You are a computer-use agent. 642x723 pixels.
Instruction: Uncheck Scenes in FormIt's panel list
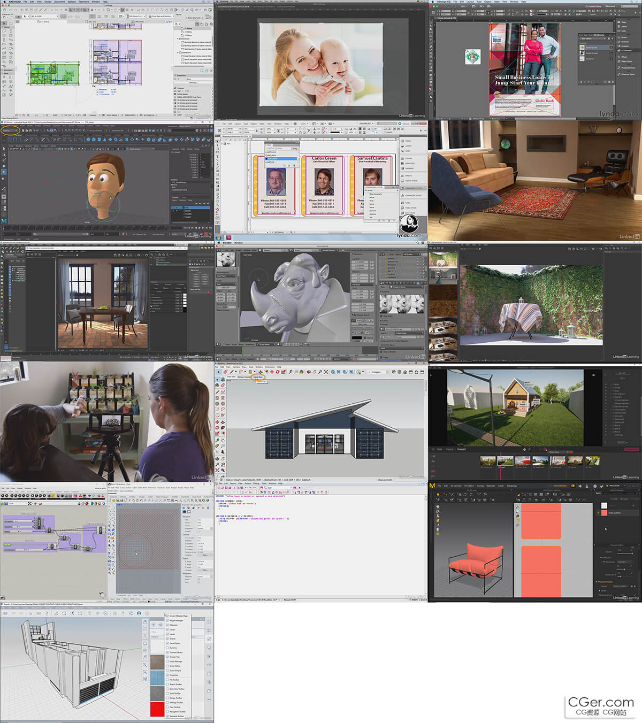[x=167, y=639]
